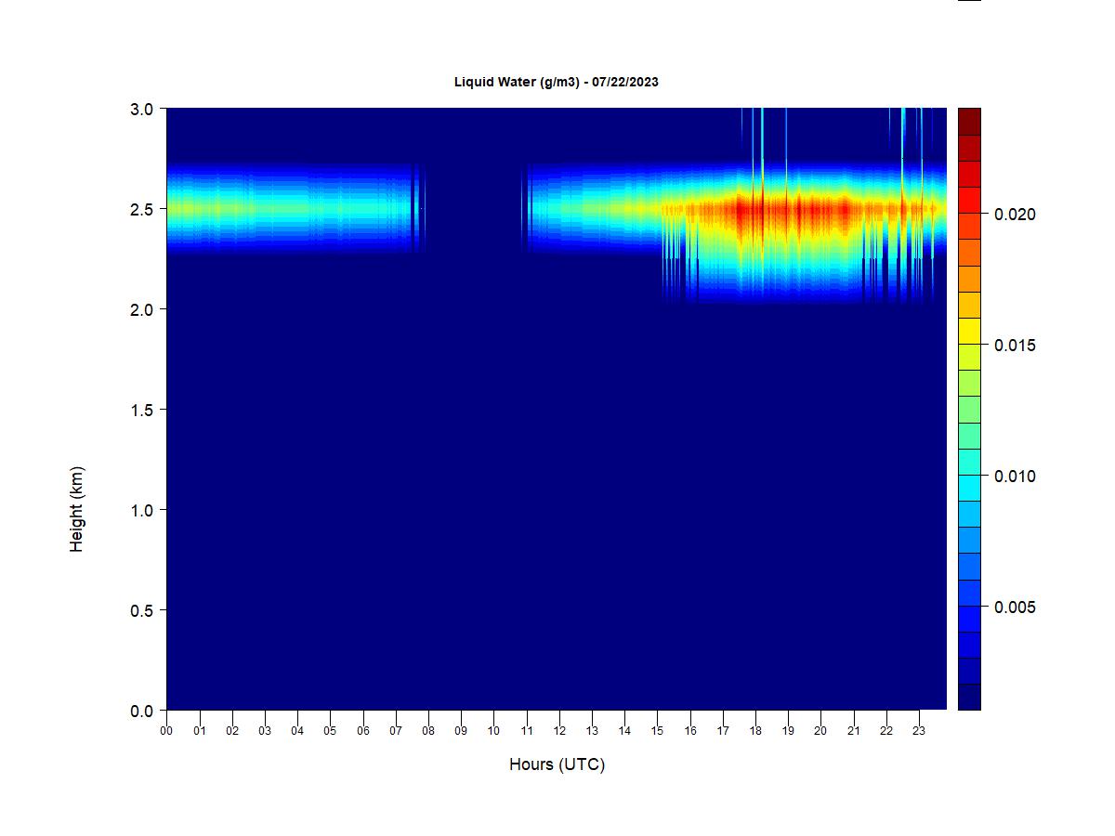This screenshot has height=836, width=1115.
Task: Click the 0.020 colorbar label
Action: 1015,215
